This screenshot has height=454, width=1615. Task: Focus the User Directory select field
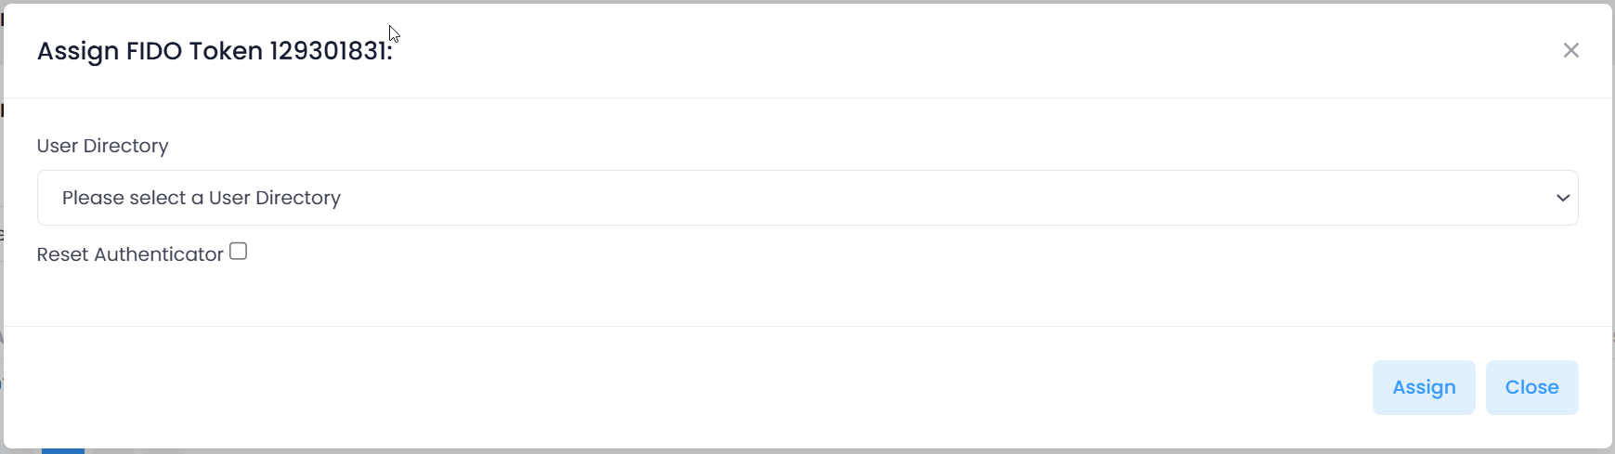coord(807,198)
